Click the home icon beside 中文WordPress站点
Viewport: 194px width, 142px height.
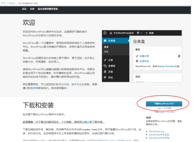(x=110, y=33)
